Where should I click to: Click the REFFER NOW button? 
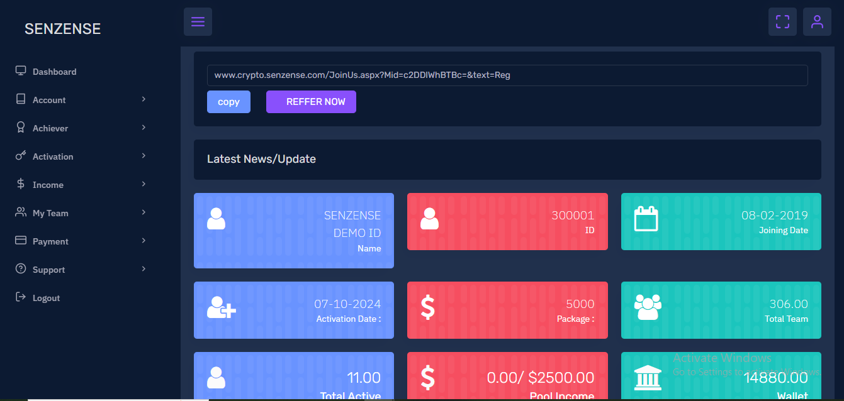click(x=311, y=102)
